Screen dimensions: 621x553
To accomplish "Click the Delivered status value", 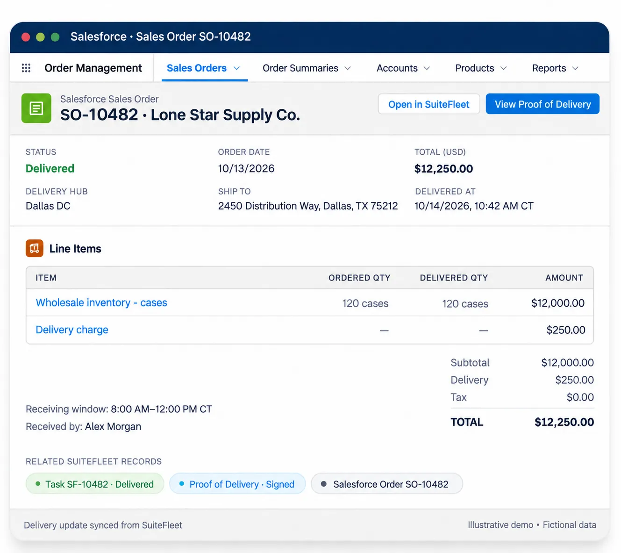I will point(50,169).
